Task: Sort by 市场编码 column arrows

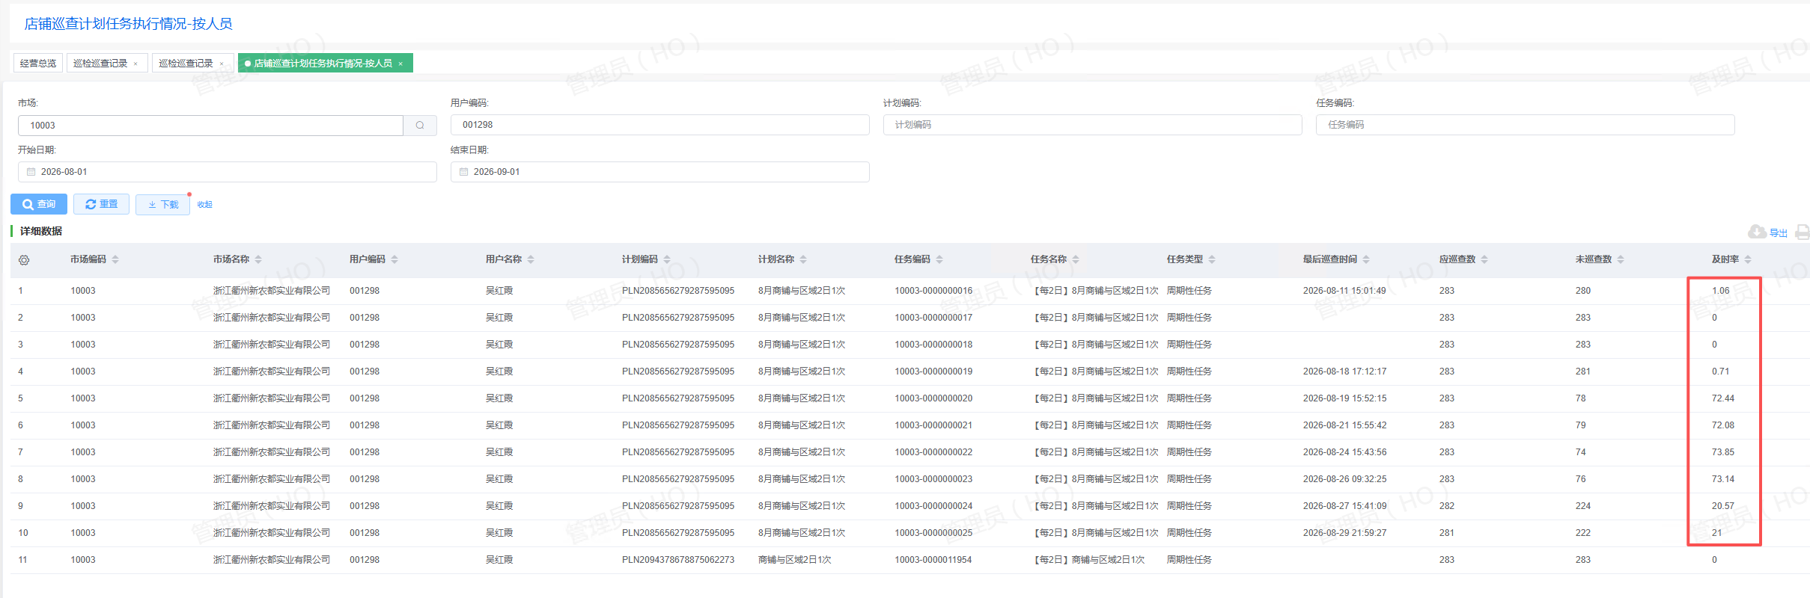Action: pos(115,259)
